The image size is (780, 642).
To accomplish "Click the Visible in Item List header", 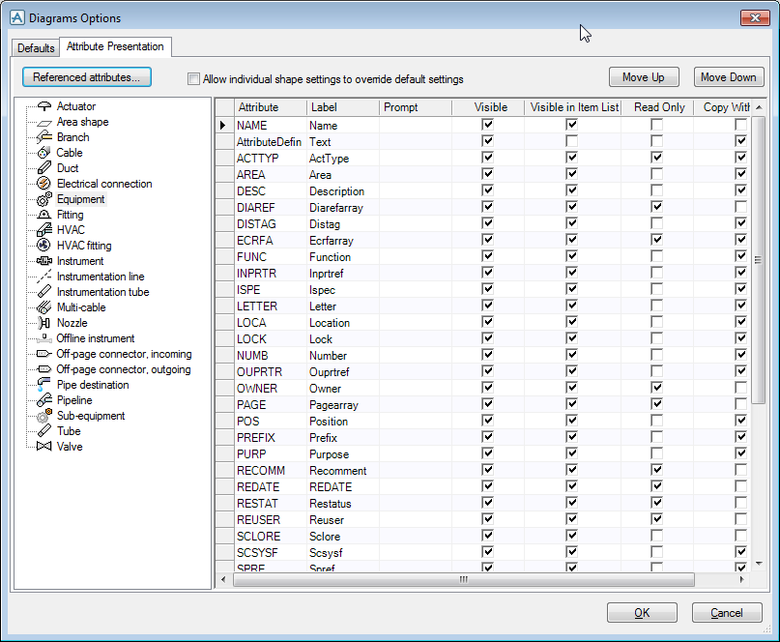I will point(572,107).
